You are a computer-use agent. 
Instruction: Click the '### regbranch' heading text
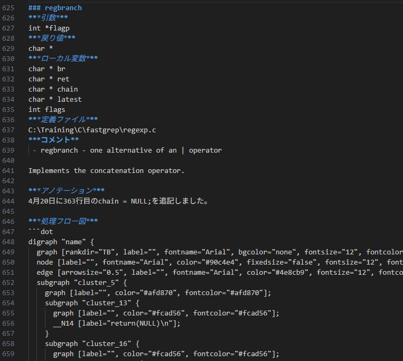[55, 8]
